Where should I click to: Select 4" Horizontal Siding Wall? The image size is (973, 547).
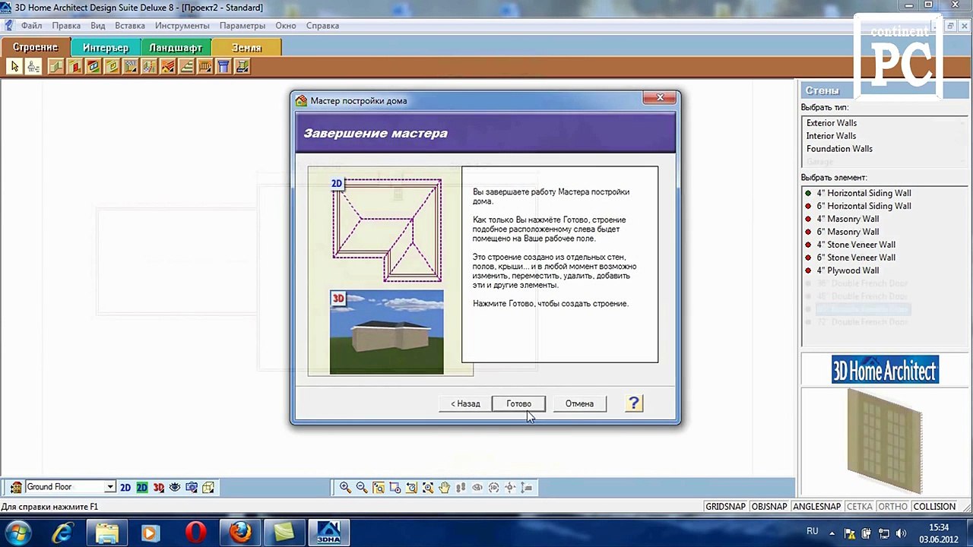(x=864, y=193)
